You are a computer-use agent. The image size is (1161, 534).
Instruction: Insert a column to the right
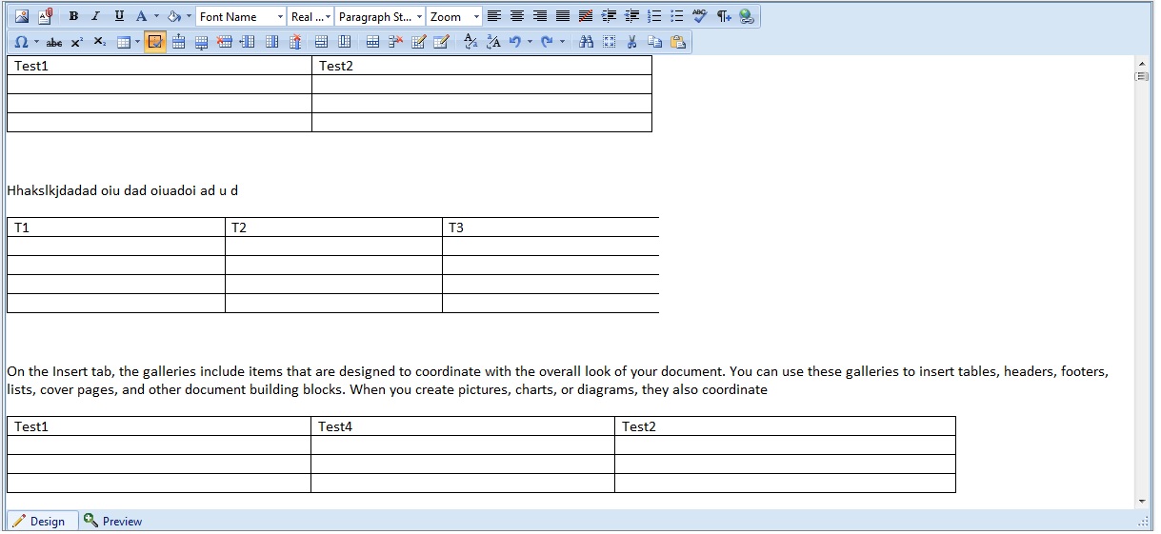pyautogui.click(x=271, y=42)
